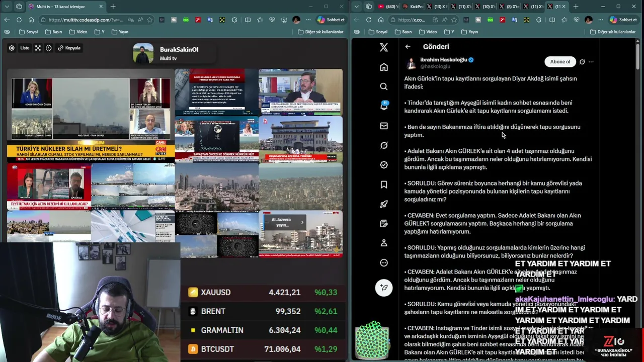Screen dimensions: 644x362
Task: Switch to the X (8) tab
Action: tap(508, 7)
